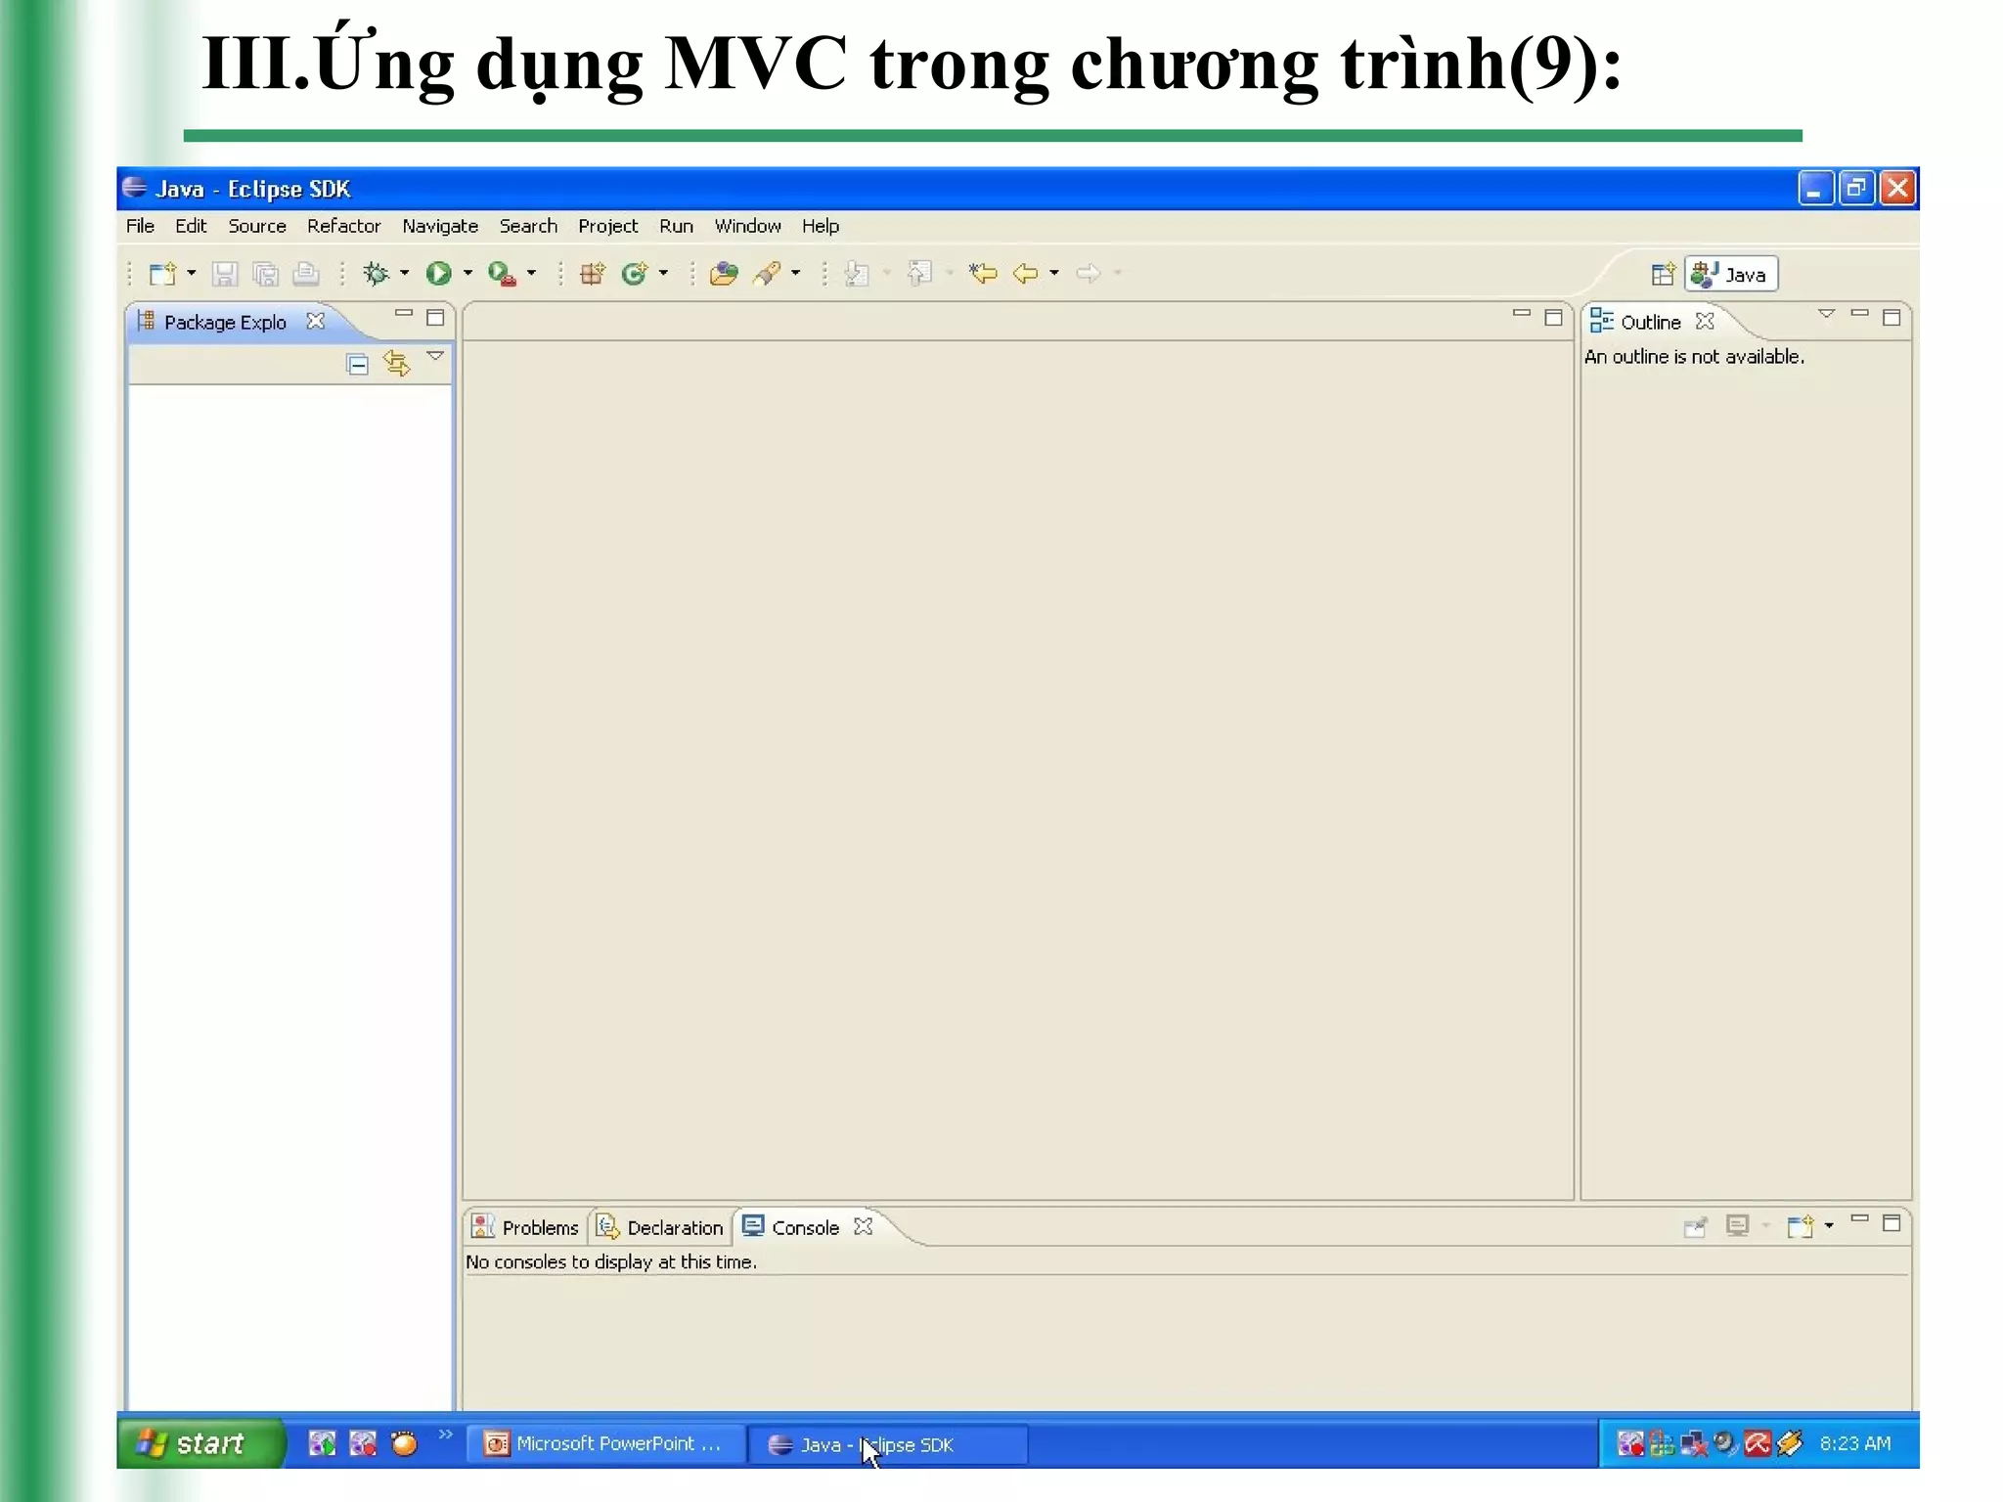
Task: Maximize the Outline panel
Action: 1892,318
